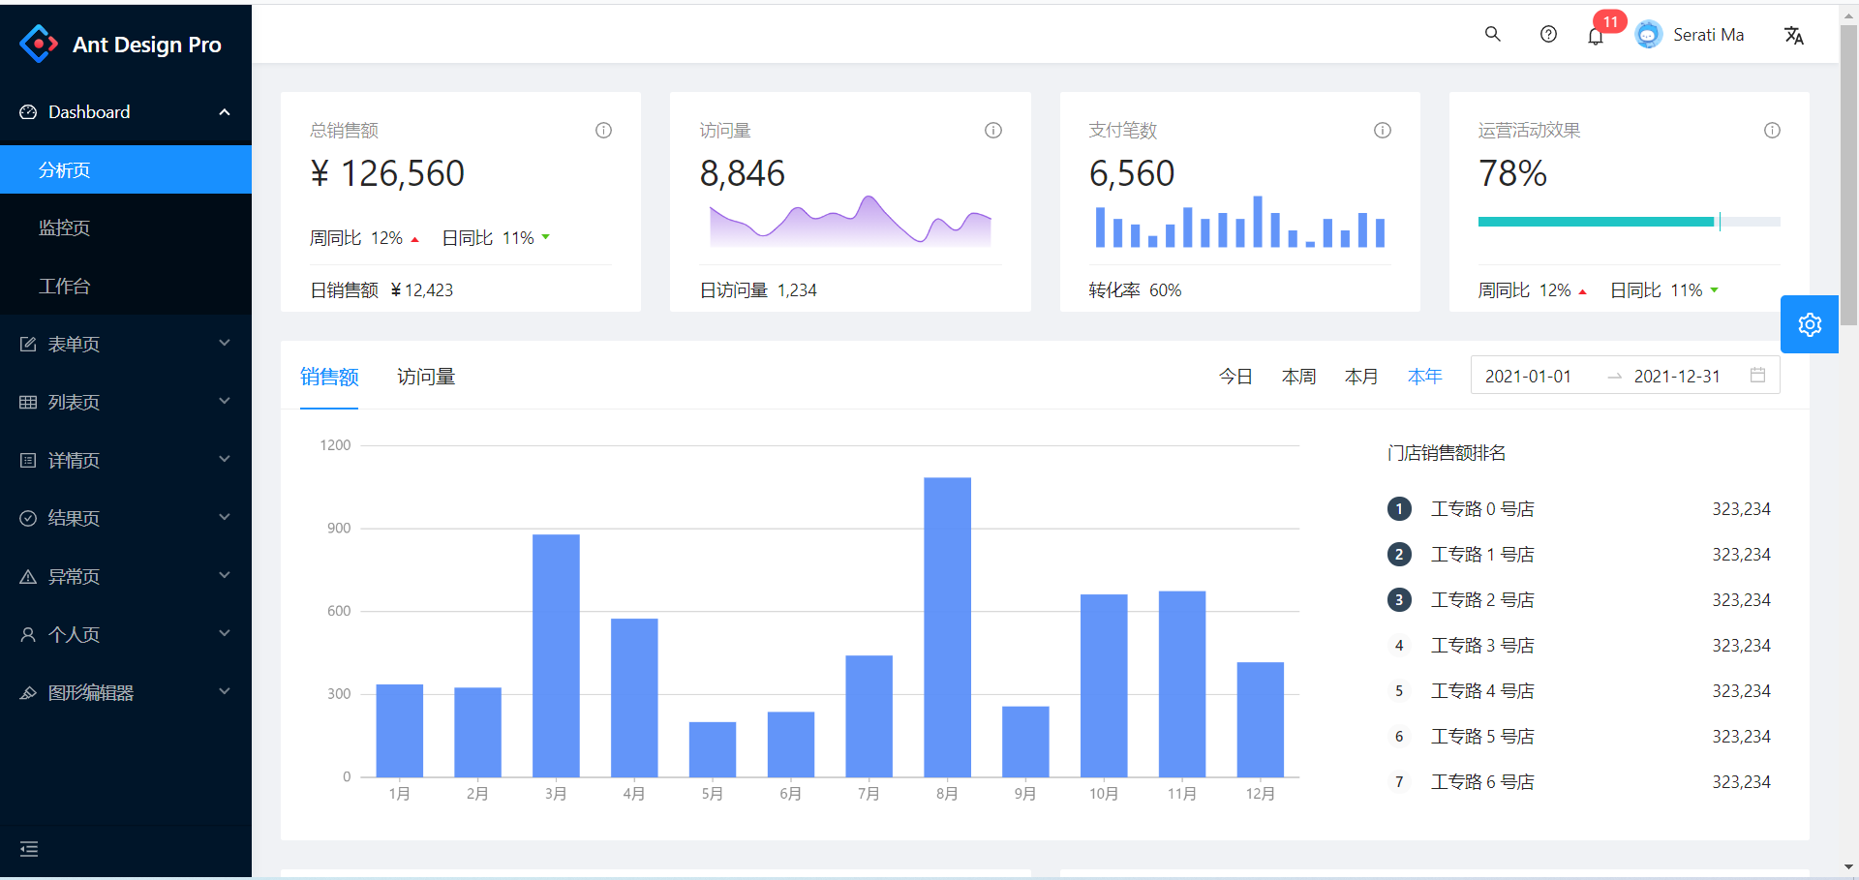The image size is (1859, 880).
Task: Select the 本月 time range link
Action: point(1361,377)
